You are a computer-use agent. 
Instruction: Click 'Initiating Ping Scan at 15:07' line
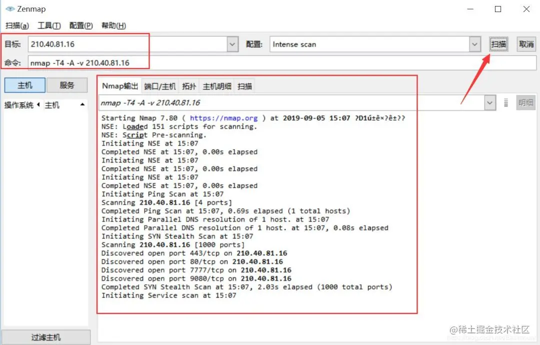click(162, 194)
